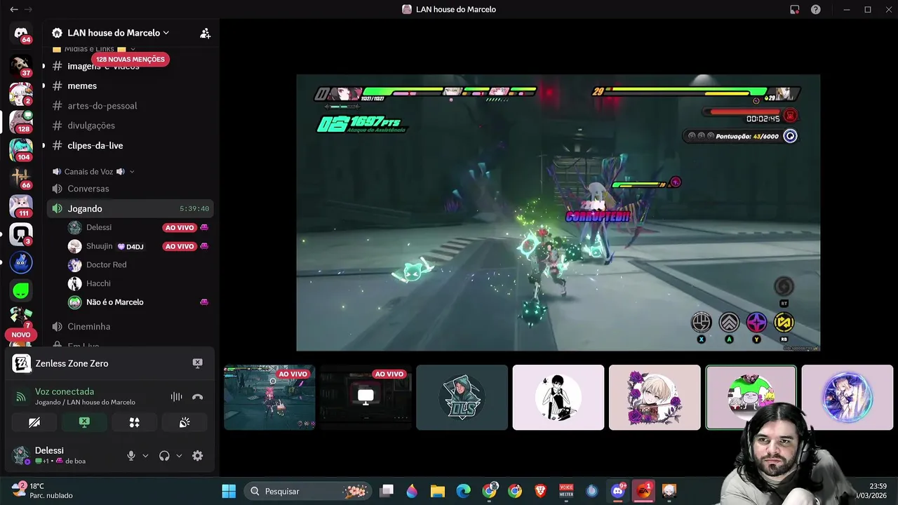Open Brave browser from the taskbar
The width and height of the screenshot is (898, 505).
click(540, 491)
